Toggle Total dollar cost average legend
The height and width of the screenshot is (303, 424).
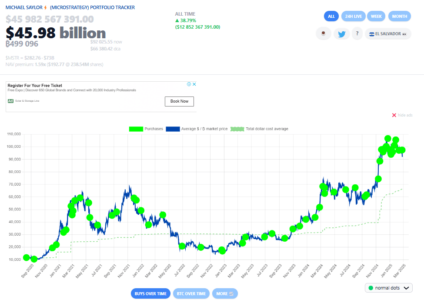coord(259,129)
